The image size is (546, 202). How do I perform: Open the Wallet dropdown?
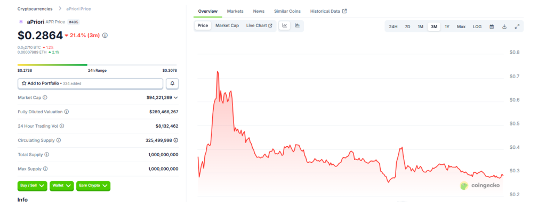(62, 186)
